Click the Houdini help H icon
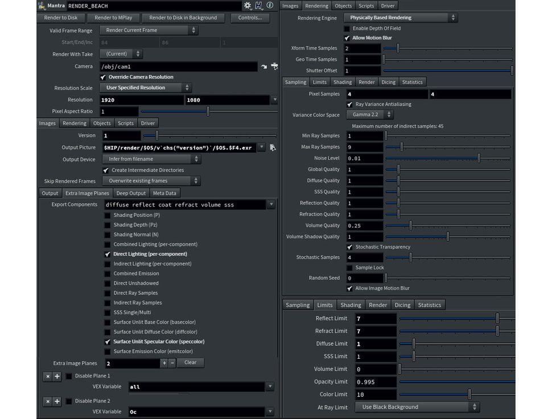Image resolution: width=552 pixels, height=419 pixels. pos(259,6)
